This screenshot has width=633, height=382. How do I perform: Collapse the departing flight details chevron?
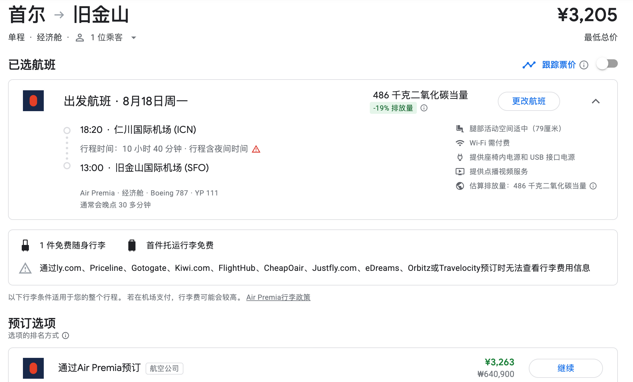pos(595,101)
